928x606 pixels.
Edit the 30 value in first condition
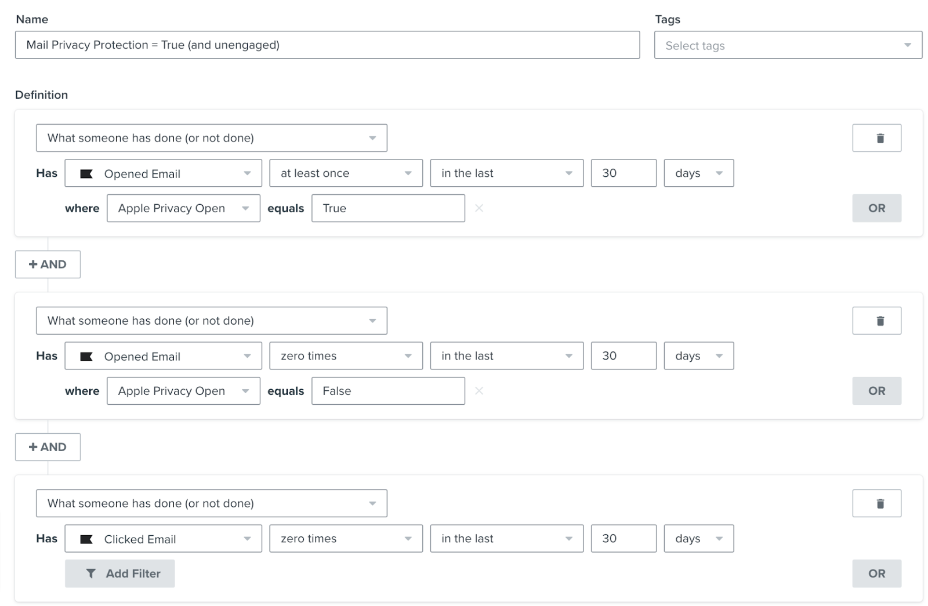[623, 173]
